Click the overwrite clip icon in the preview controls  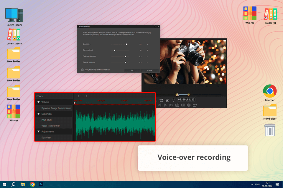[x=167, y=100]
